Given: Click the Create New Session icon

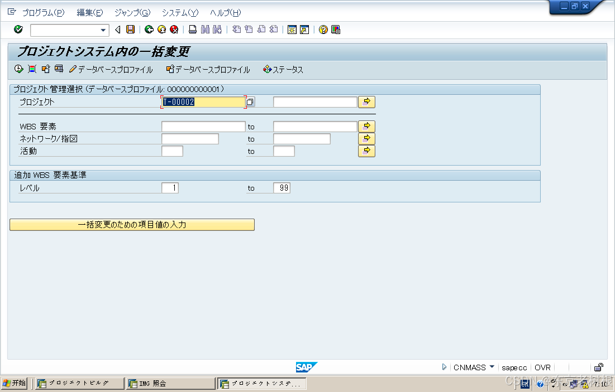Looking at the screenshot, I should [x=292, y=30].
